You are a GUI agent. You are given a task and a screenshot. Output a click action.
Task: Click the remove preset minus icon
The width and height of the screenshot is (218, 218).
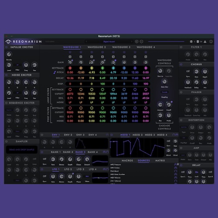[141, 41]
